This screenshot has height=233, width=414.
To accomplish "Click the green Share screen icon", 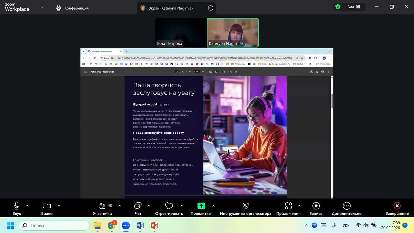I will coord(201,206).
